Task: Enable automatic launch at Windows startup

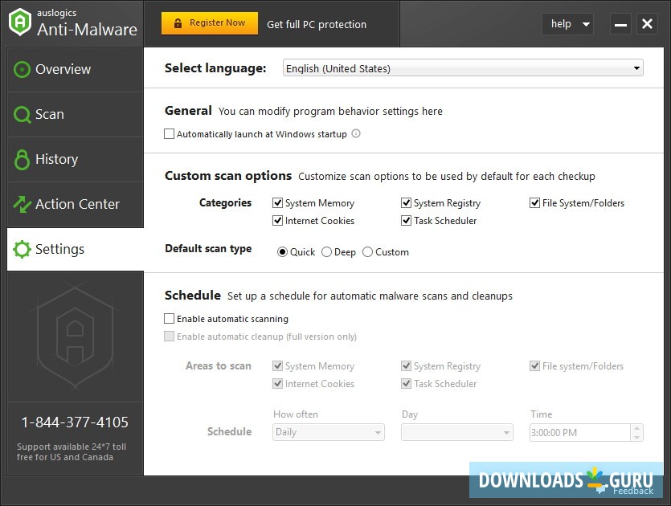Action: coord(170,134)
